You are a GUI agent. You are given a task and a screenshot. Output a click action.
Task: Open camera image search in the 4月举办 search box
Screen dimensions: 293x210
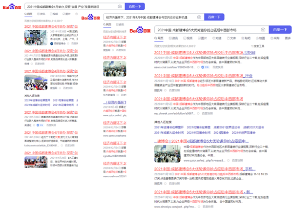point(120,6)
